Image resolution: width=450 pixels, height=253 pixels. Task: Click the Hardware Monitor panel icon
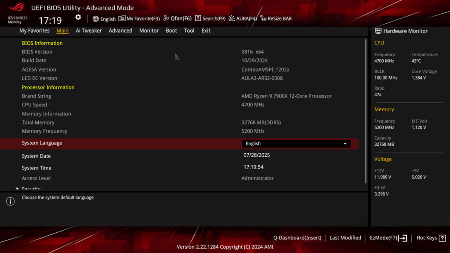[378, 31]
